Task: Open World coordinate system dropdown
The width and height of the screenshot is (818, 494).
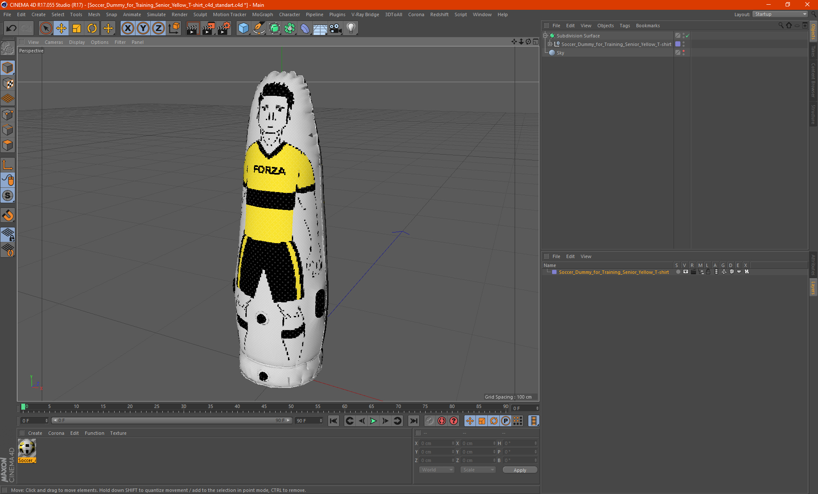Action: point(437,470)
